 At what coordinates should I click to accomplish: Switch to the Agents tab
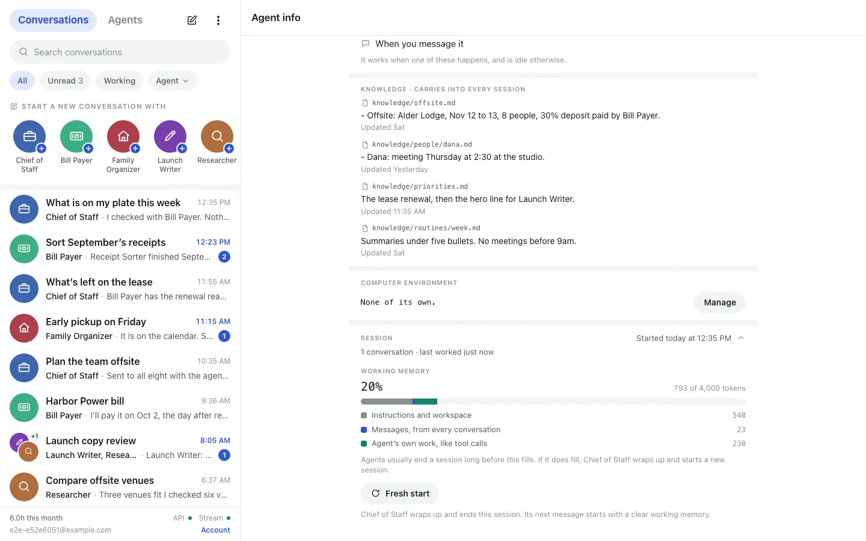coord(125,20)
